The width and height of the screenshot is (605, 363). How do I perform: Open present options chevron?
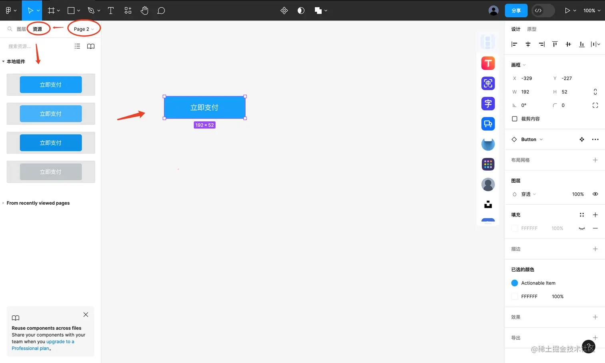click(x=575, y=11)
